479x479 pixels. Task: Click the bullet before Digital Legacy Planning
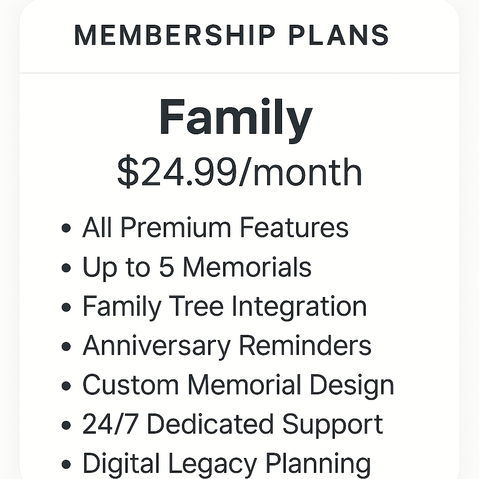[66, 465]
